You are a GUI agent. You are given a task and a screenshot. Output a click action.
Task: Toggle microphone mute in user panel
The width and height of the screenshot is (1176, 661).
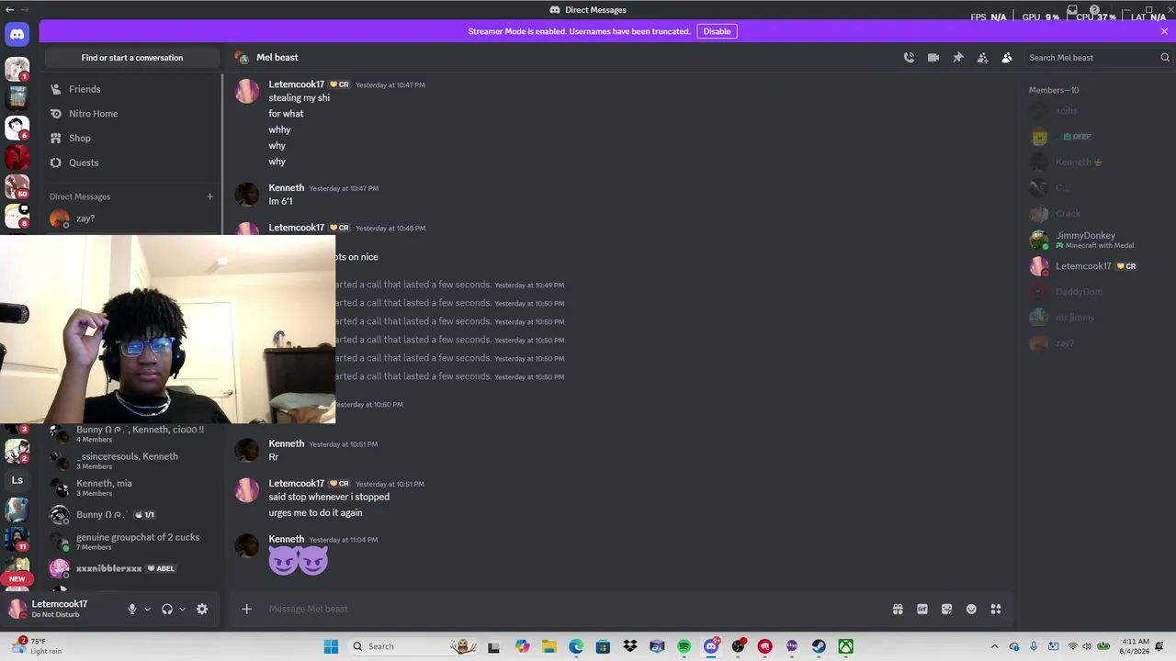click(x=132, y=609)
